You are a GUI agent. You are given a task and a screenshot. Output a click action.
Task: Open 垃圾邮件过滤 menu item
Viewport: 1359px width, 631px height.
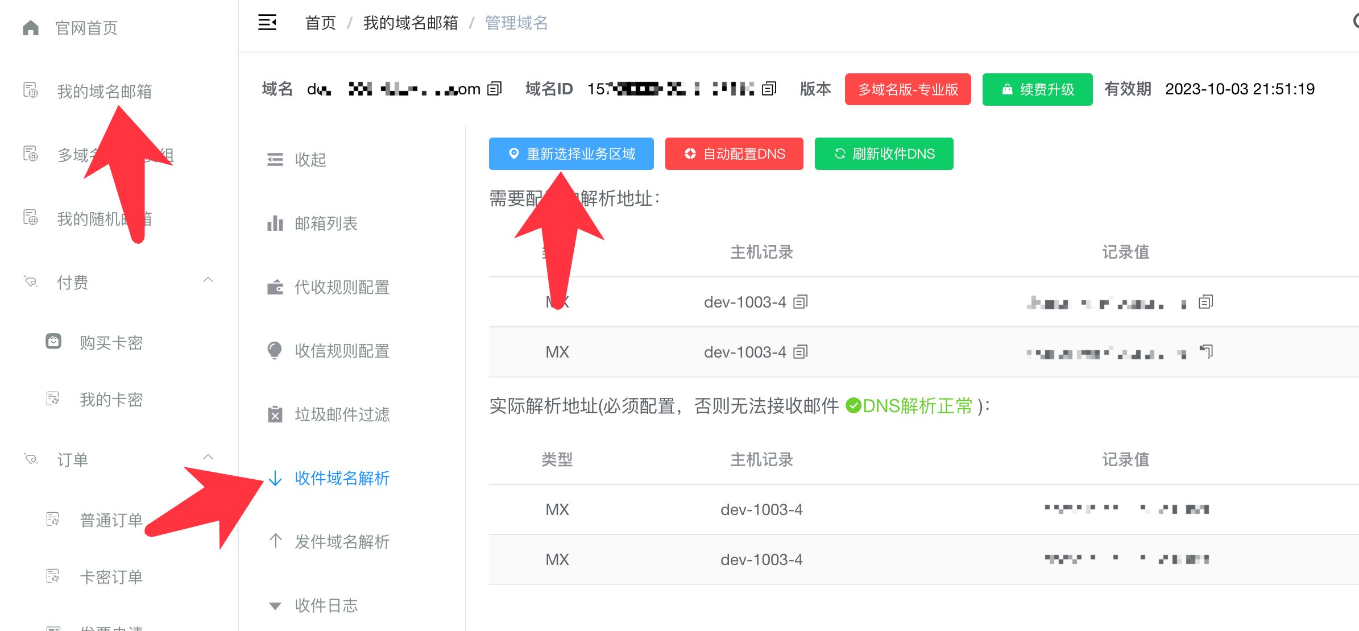(x=342, y=415)
